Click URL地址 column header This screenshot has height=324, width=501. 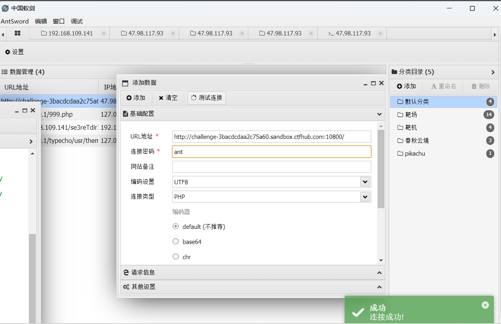[x=49, y=87]
